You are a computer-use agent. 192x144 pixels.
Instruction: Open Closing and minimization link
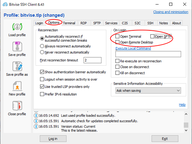[171, 12]
